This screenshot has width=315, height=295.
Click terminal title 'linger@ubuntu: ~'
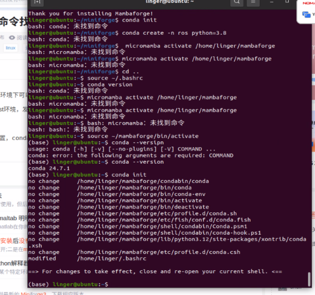[x=170, y=2]
